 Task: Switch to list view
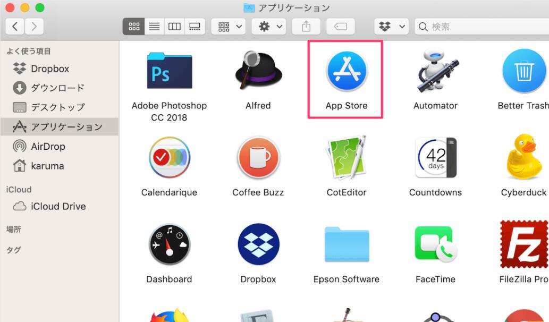pos(154,26)
